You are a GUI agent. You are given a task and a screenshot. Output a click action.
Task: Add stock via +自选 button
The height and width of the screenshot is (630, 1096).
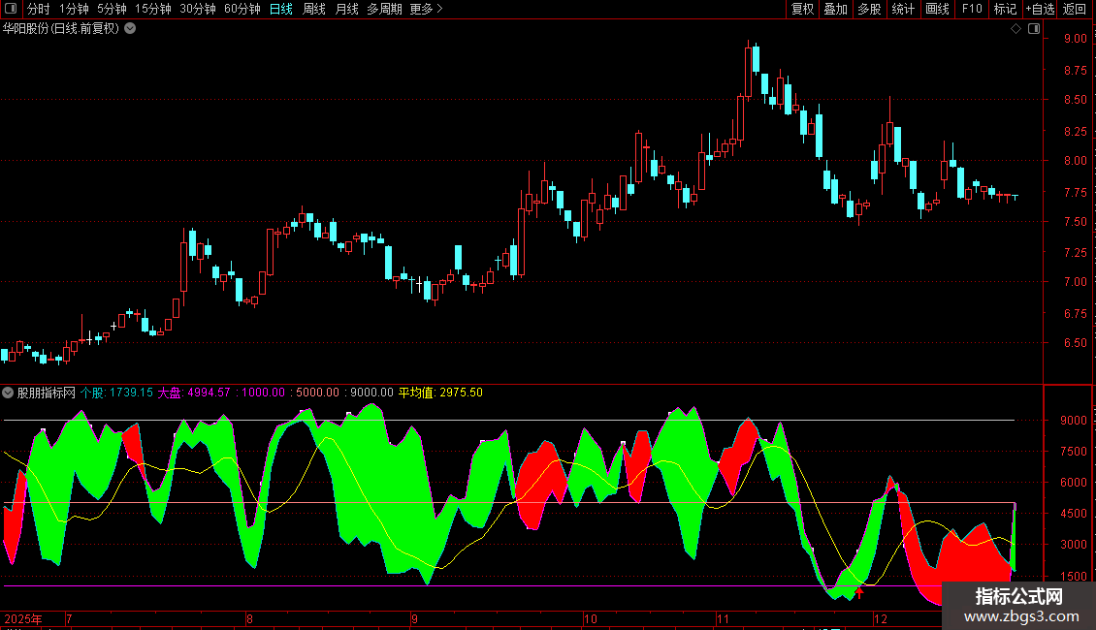click(1040, 9)
